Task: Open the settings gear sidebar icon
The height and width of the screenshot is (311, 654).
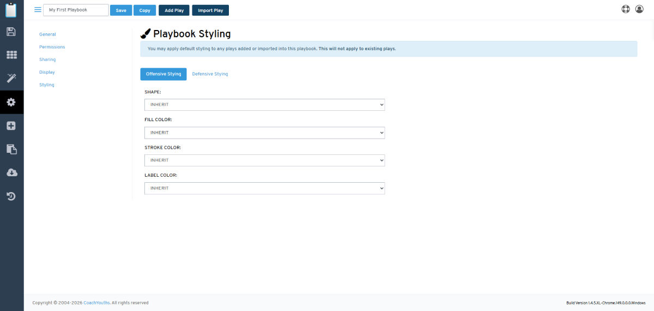Action: 11,102
